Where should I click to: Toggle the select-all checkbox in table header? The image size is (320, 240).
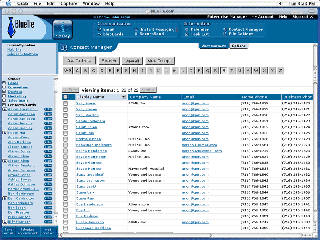pos(65,97)
